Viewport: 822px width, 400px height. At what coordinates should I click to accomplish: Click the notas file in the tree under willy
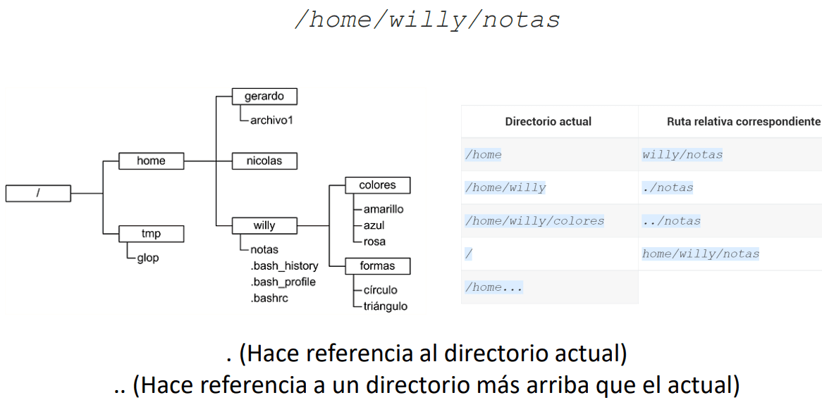(x=264, y=250)
